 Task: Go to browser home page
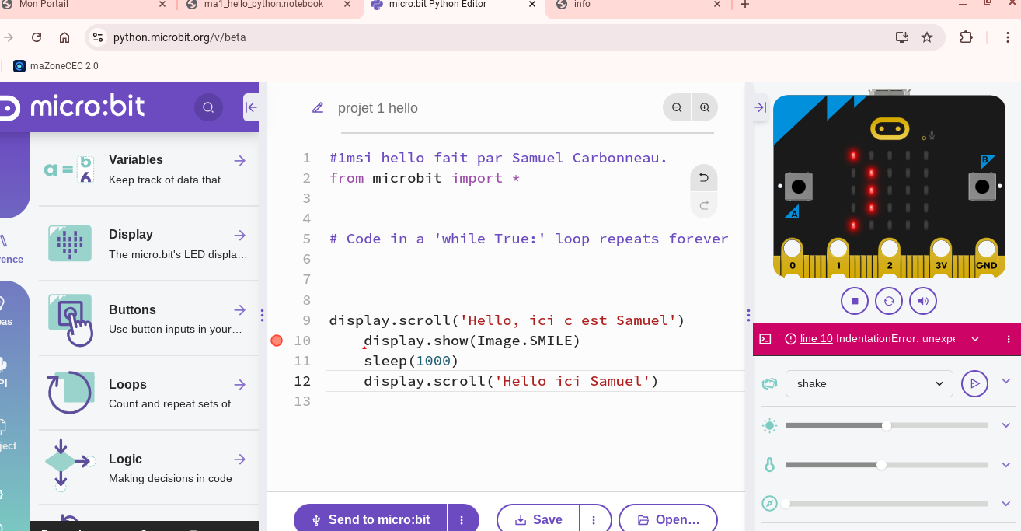pos(64,37)
